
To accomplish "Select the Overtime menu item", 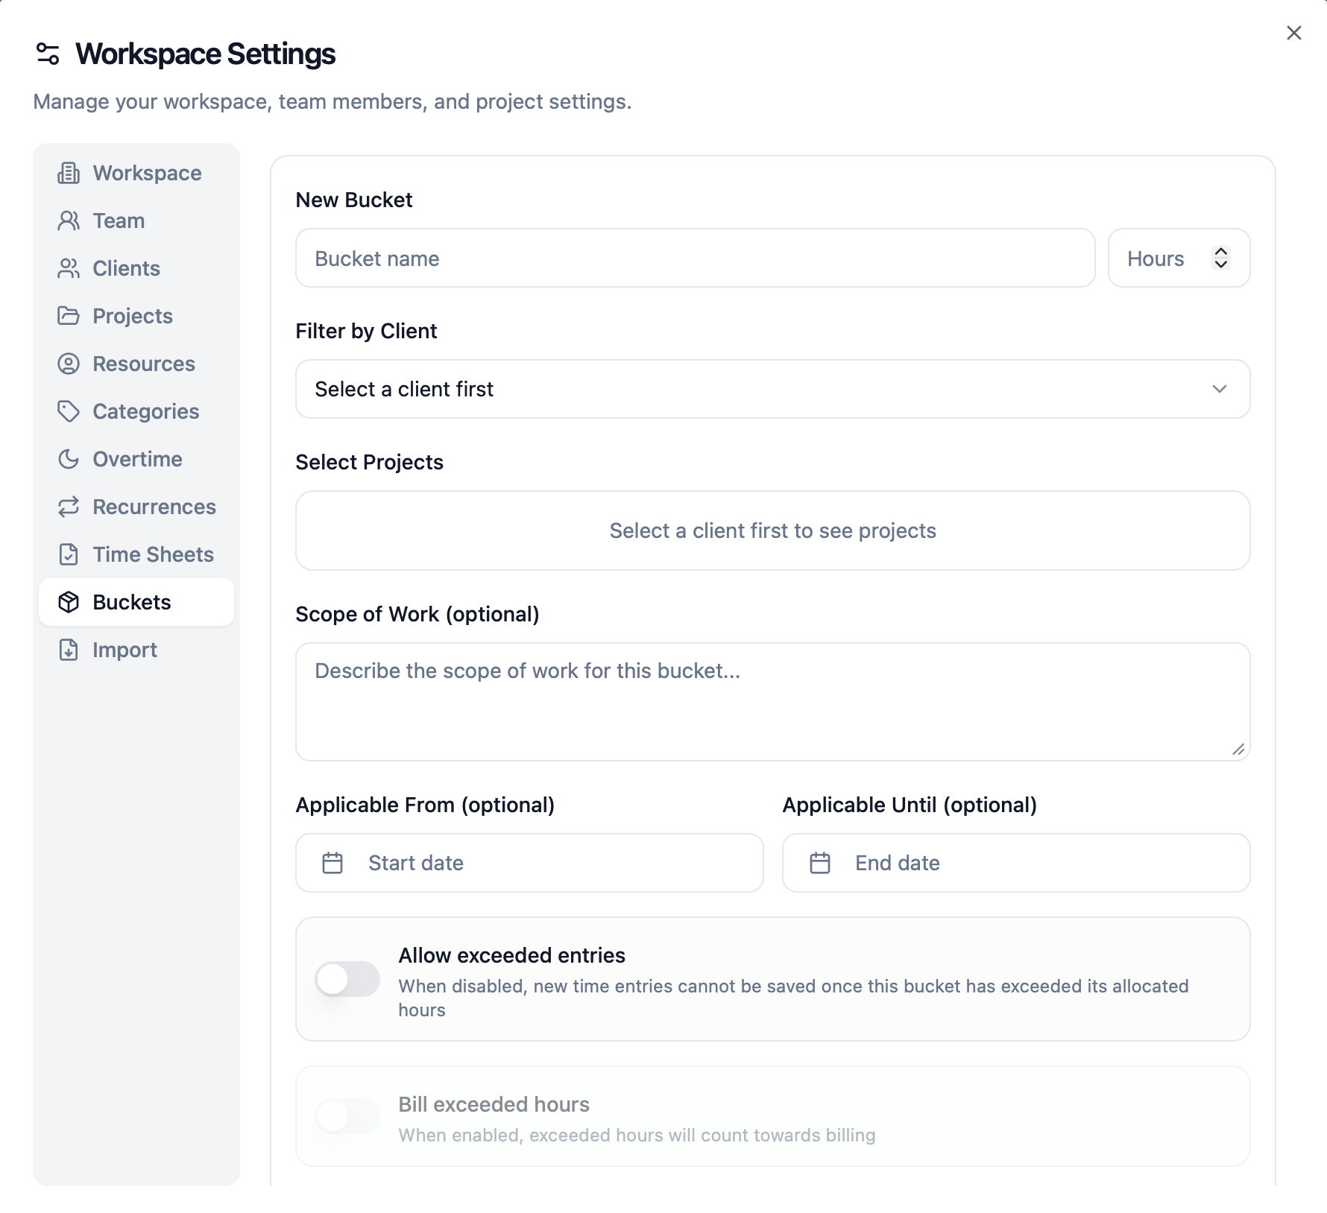I will (136, 459).
